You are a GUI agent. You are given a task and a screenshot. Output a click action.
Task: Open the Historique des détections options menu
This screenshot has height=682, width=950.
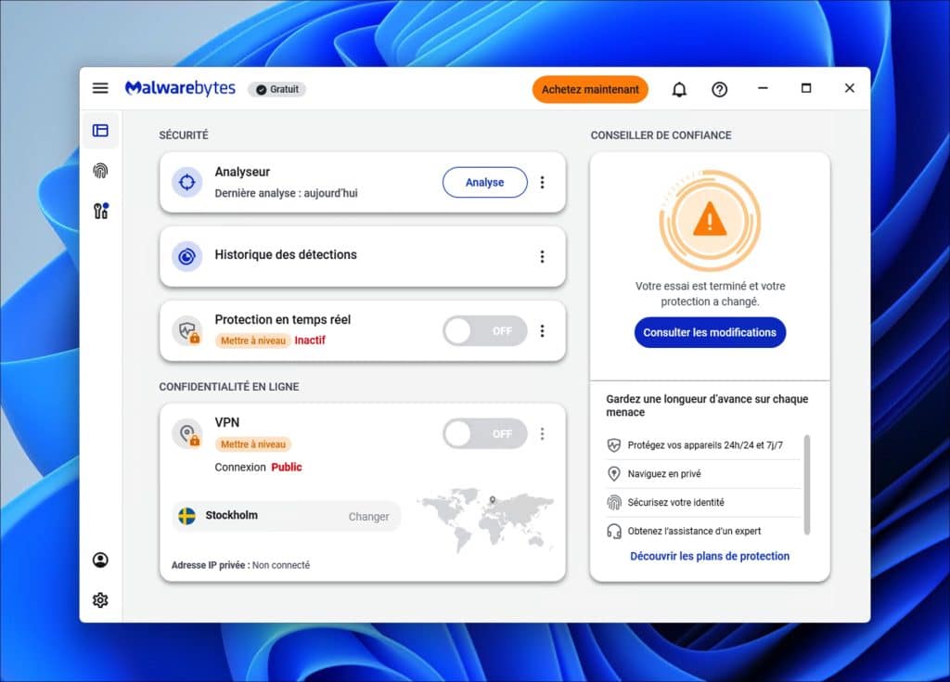543,256
